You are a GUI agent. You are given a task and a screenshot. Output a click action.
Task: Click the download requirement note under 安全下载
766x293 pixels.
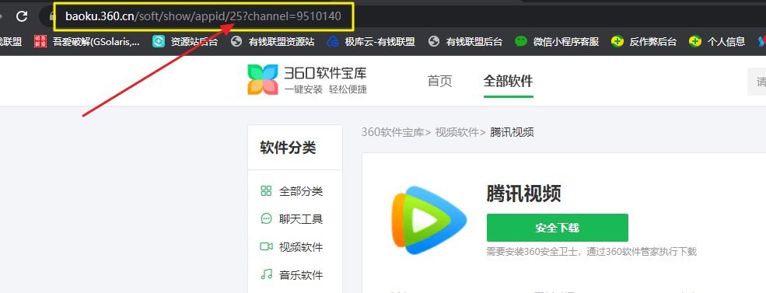click(592, 252)
